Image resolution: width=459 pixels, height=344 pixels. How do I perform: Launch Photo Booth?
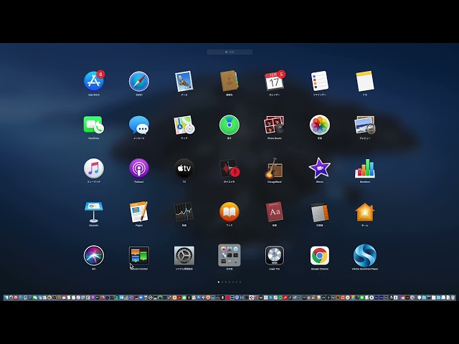(274, 125)
